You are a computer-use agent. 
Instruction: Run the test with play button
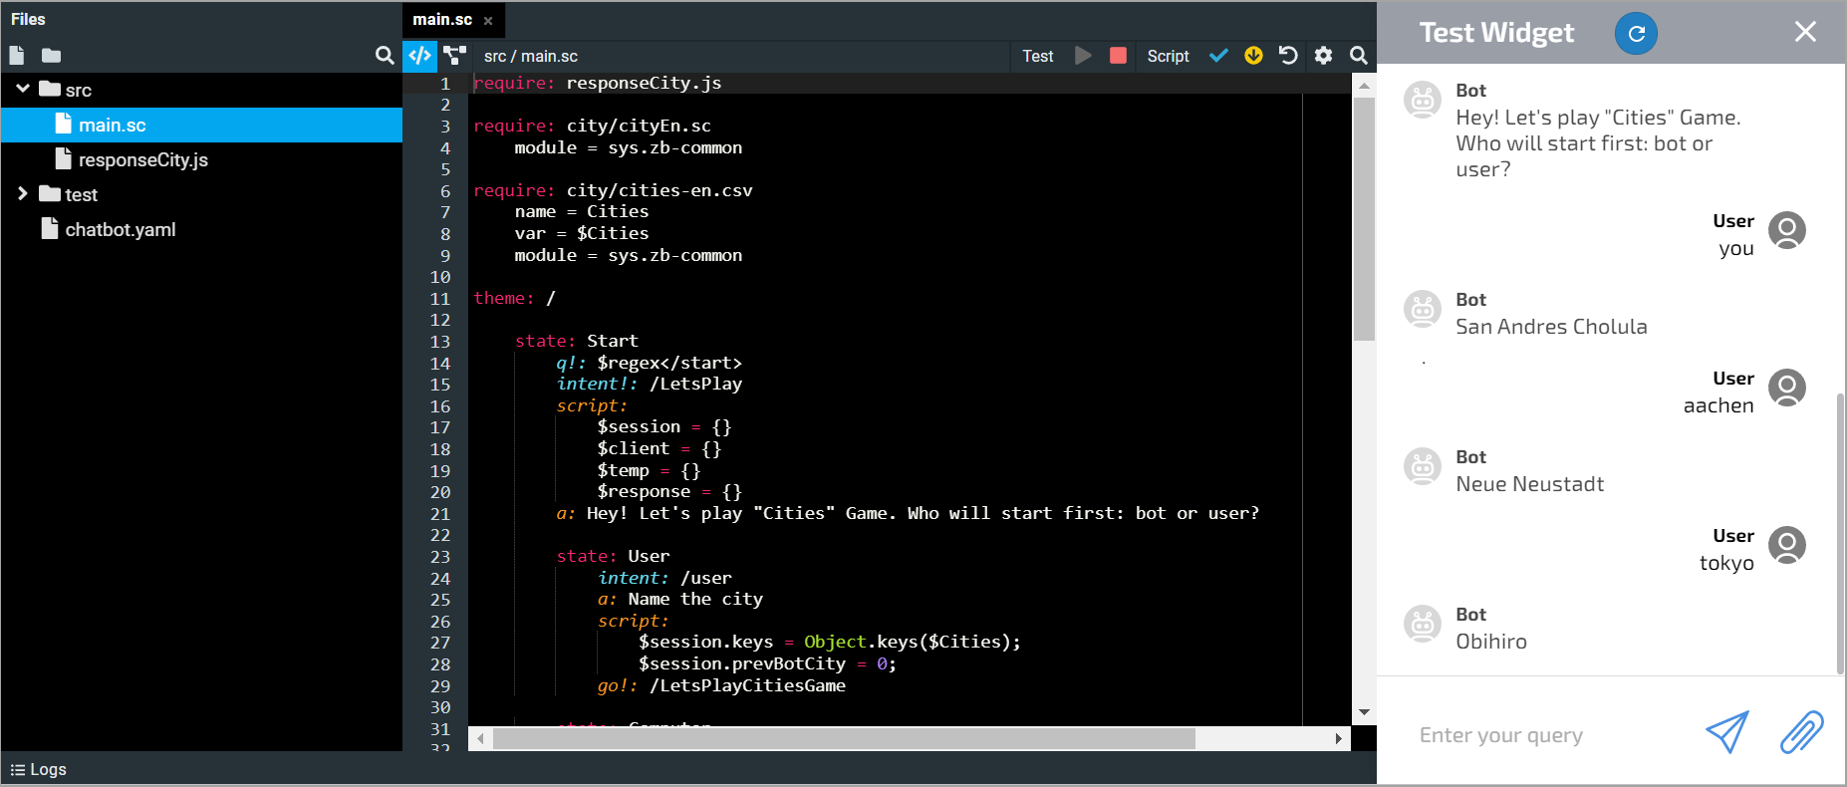pos(1083,56)
